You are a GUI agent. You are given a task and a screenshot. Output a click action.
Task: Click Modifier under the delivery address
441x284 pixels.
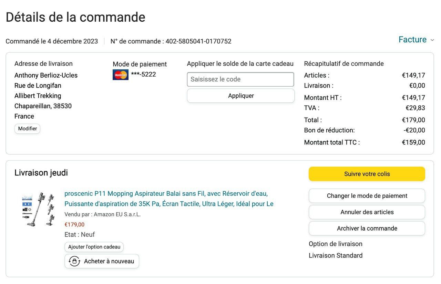28,129
